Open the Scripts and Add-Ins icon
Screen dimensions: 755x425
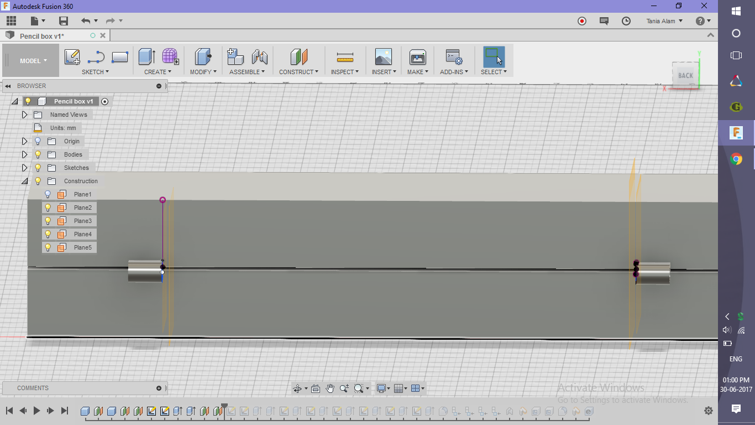pos(454,56)
